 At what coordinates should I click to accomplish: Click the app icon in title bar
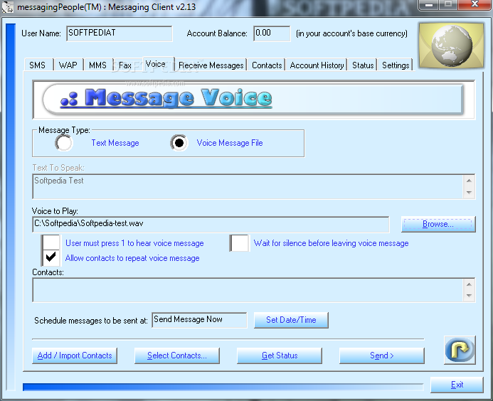(x=8, y=7)
